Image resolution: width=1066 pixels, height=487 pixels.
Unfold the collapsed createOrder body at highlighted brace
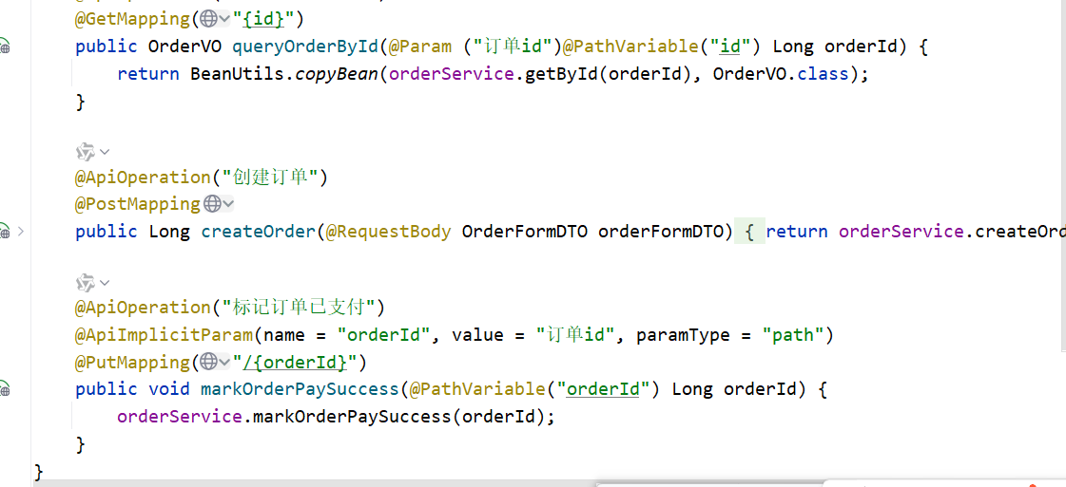750,232
